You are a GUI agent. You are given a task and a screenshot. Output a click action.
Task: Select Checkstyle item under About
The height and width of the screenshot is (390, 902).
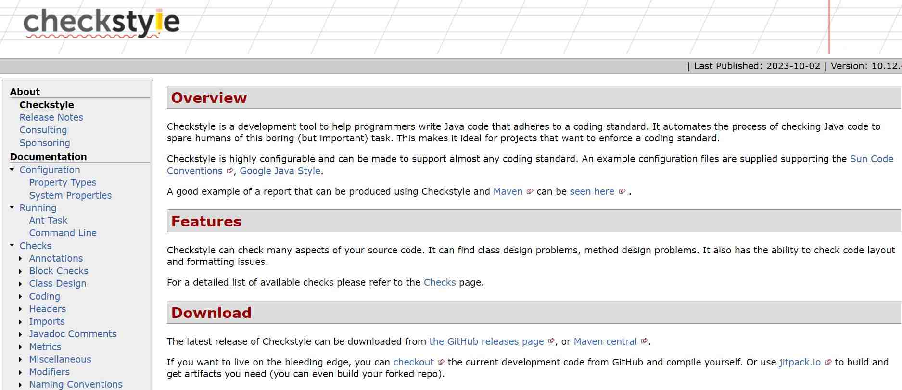[47, 105]
